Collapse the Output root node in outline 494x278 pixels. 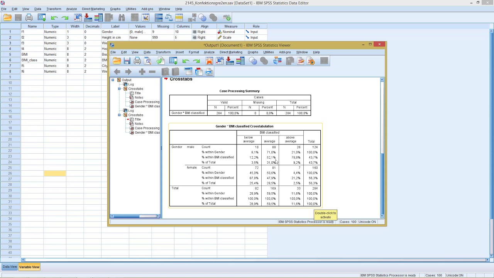(x=113, y=80)
